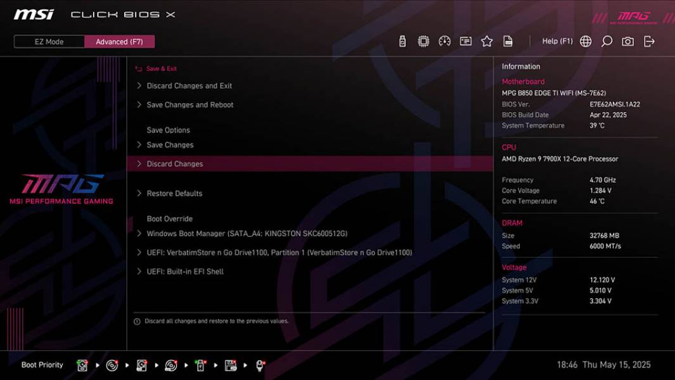Click the Save & Exit breadcrumb title
Screen dimensions: 675x380
[162, 69]
